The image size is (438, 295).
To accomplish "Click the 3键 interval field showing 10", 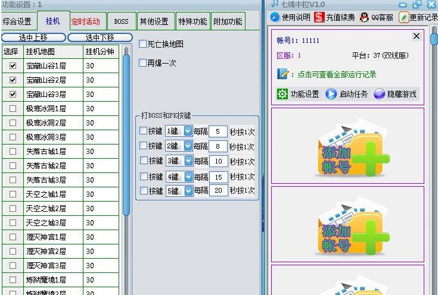I will [x=219, y=161].
